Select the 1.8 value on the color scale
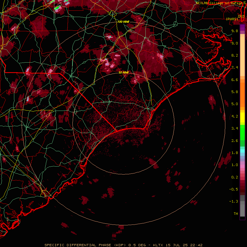The width and height of the screenshot is (247, 247). coord(235,153)
